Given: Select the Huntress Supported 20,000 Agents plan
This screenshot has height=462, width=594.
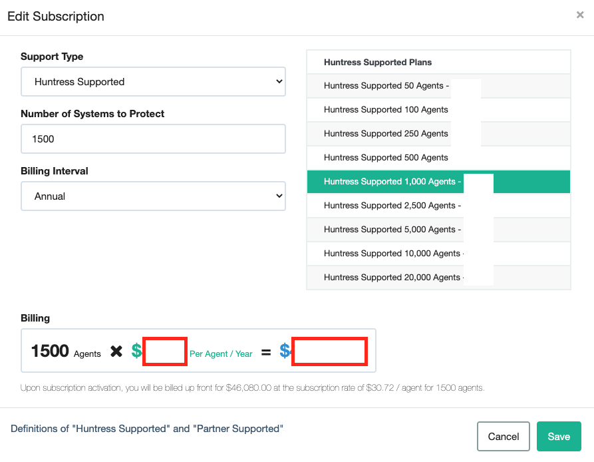Looking at the screenshot, I should tap(438, 278).
